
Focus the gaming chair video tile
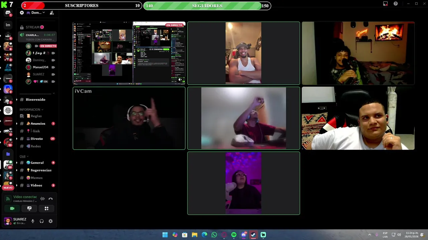358,118
